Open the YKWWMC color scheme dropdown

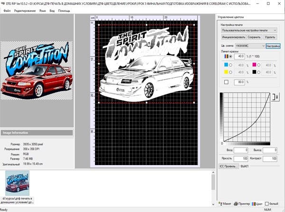(250, 46)
